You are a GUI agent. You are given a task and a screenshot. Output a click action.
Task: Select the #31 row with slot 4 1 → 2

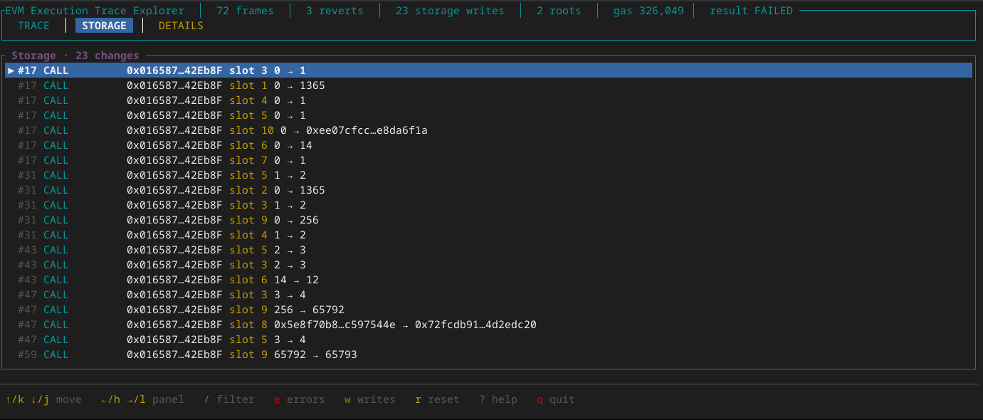tap(489, 235)
